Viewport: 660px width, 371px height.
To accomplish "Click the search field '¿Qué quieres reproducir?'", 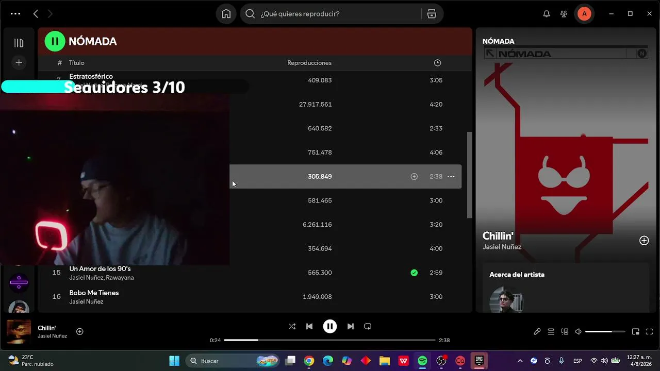I will [x=333, y=14].
